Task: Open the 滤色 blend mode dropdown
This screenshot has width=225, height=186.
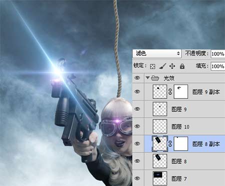Action: 157,53
